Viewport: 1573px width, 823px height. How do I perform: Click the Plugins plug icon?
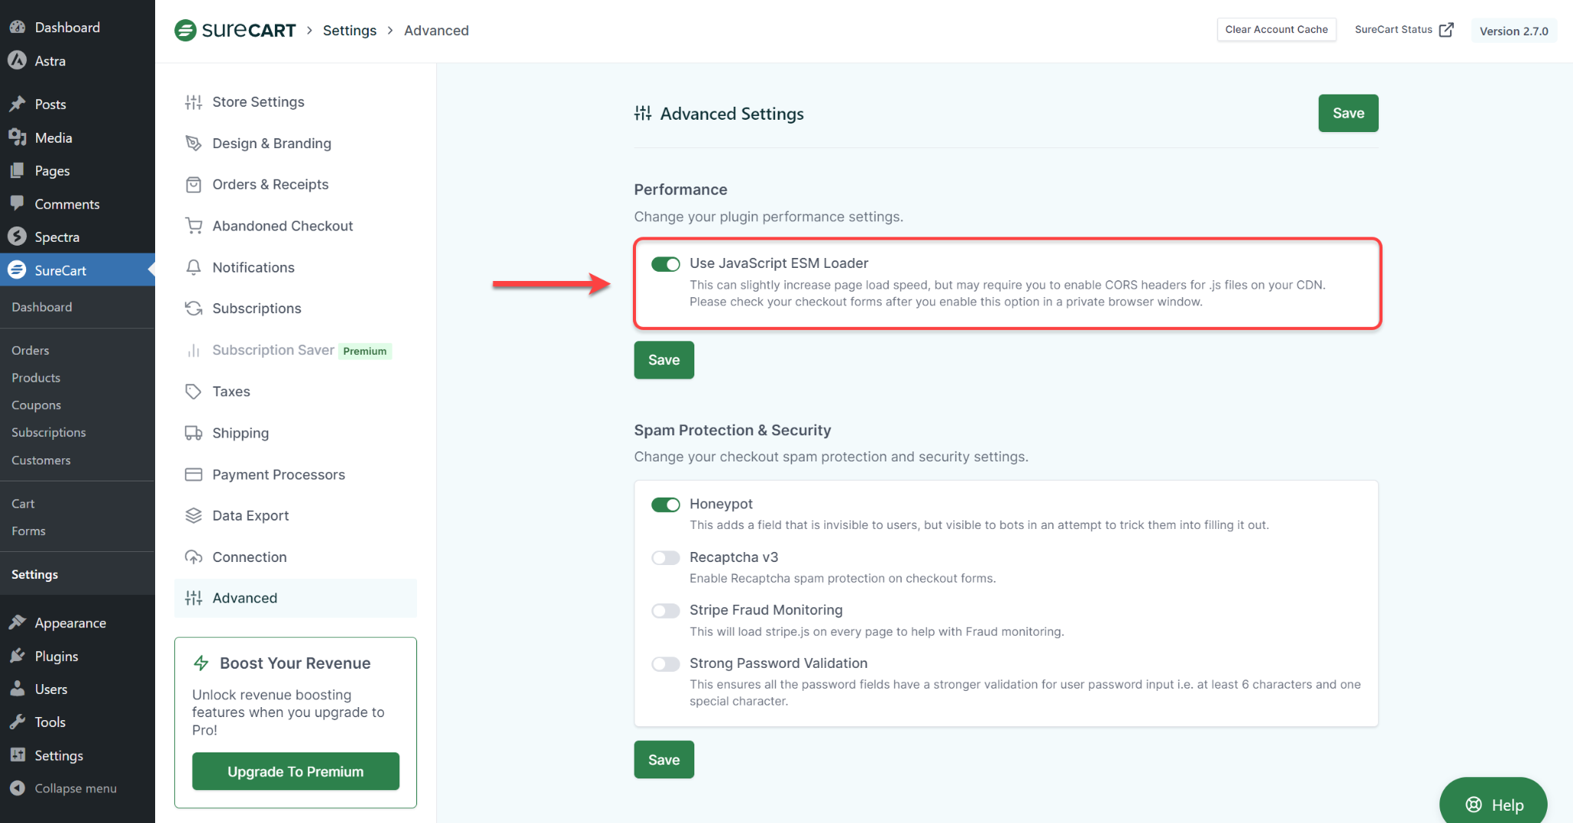[x=17, y=656]
